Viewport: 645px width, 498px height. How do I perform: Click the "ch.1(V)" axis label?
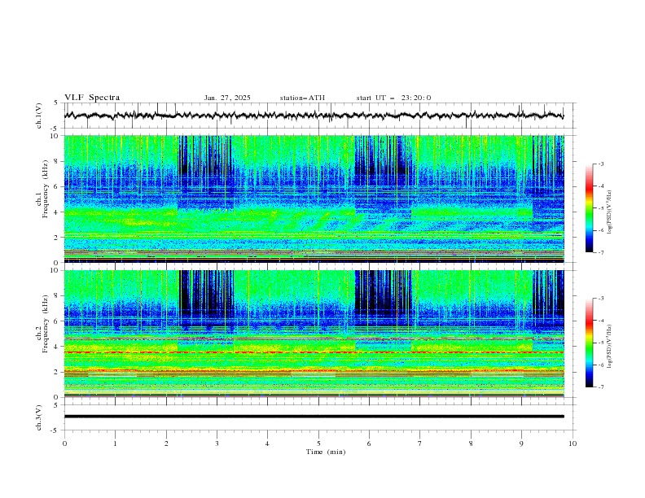pyautogui.click(x=39, y=116)
